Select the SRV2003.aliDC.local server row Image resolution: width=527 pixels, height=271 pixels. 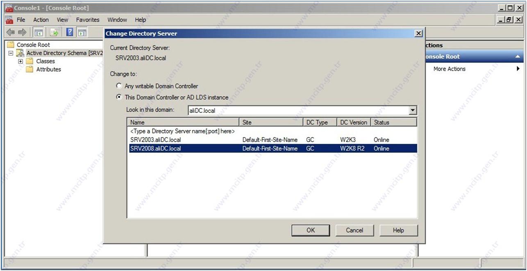point(272,140)
